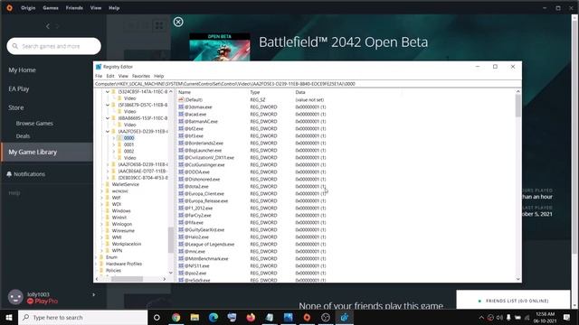Click the Origin logo icon
579x325 pixels.
point(10,8)
